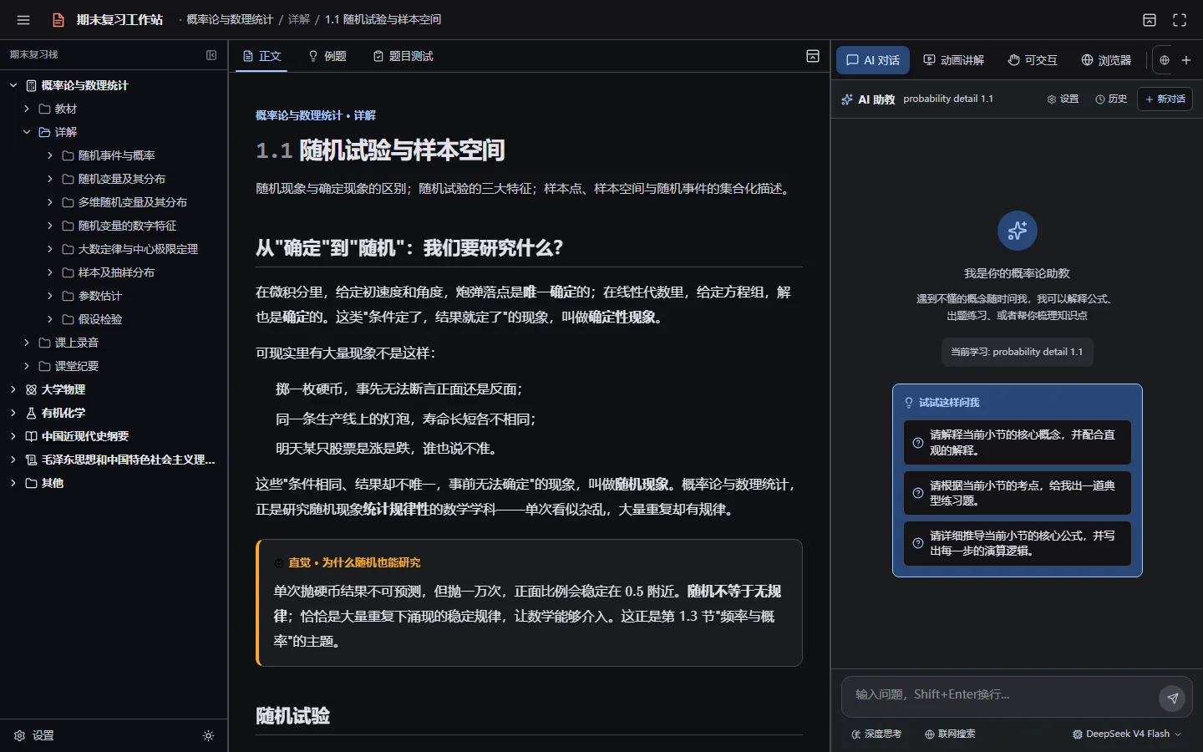The width and height of the screenshot is (1203, 752).
Task: Click breadcrumb 详解
Action: point(299,19)
